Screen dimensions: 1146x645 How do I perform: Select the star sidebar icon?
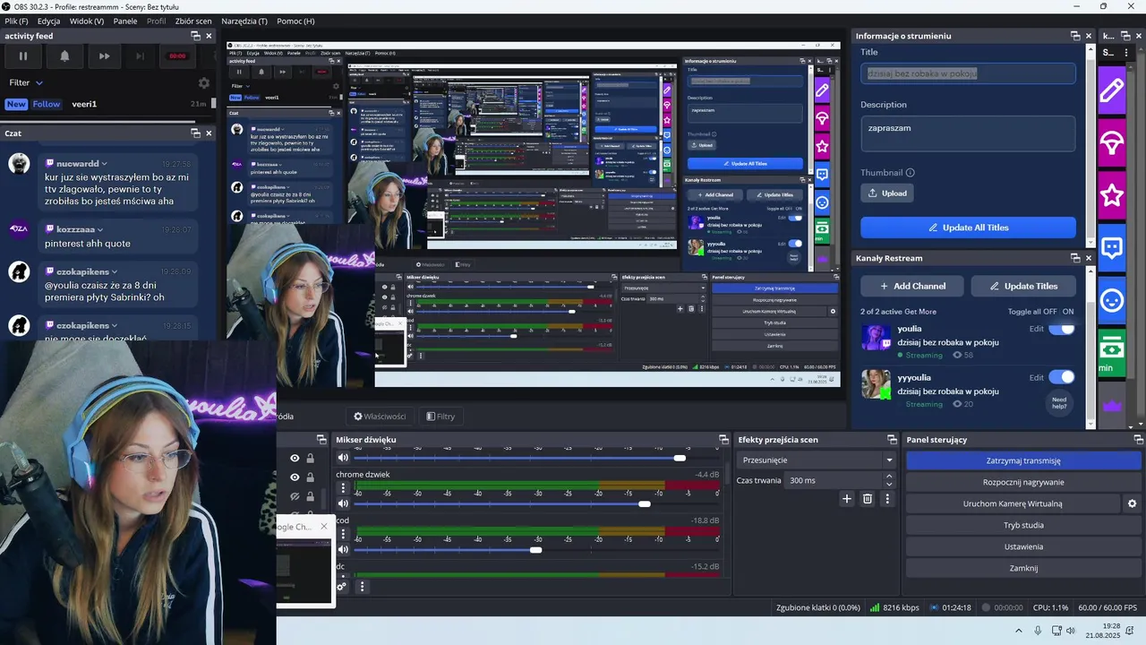tap(1111, 194)
